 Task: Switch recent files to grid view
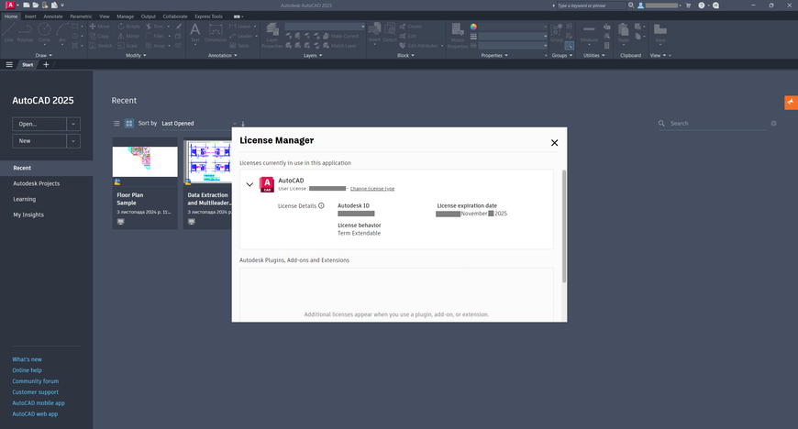click(129, 123)
